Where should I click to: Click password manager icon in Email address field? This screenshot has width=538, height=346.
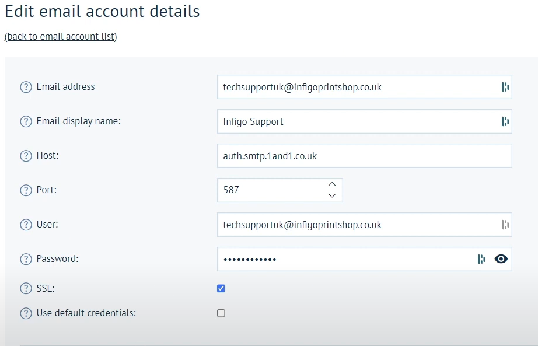tap(505, 87)
